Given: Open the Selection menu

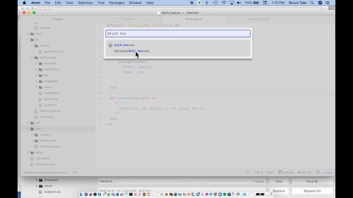Looking at the screenshot, I should [x=85, y=3].
